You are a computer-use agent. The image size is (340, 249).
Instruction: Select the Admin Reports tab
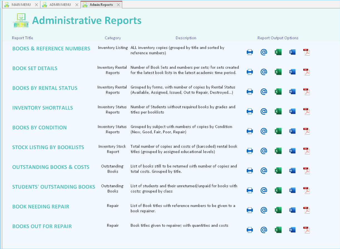tap(101, 5)
